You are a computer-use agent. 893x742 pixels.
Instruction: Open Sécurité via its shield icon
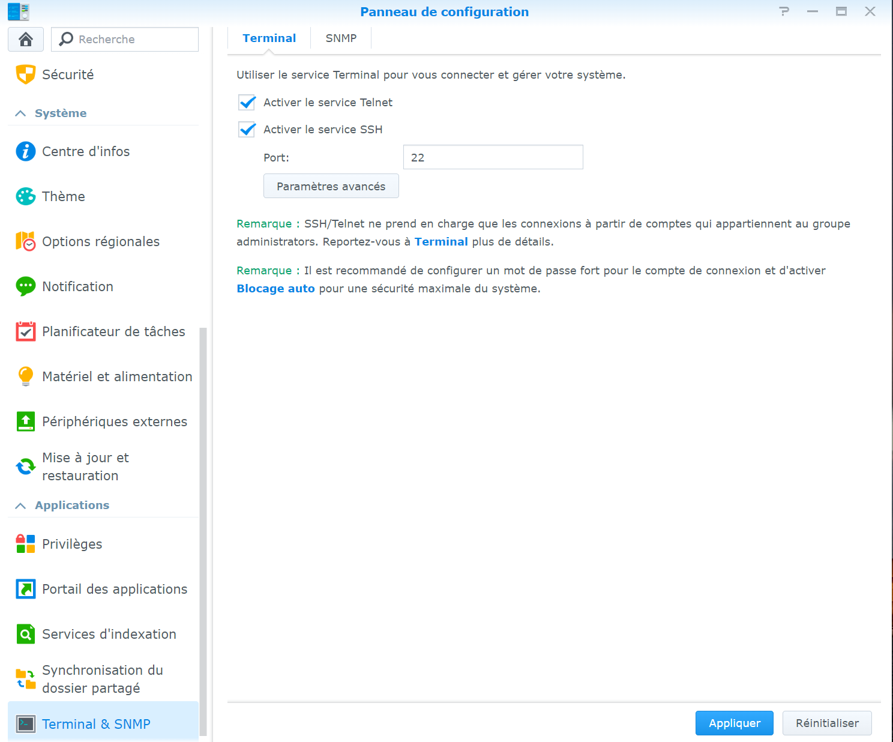pyautogui.click(x=25, y=74)
